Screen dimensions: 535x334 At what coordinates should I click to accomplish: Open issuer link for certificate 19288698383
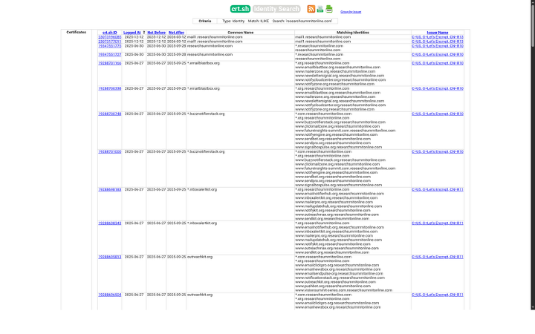[x=438, y=189]
